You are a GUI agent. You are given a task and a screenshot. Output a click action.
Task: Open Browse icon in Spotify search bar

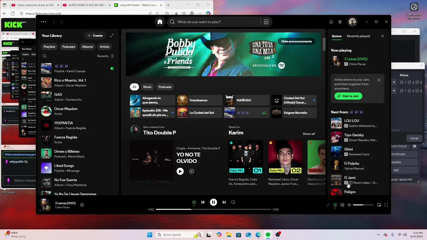pos(266,22)
